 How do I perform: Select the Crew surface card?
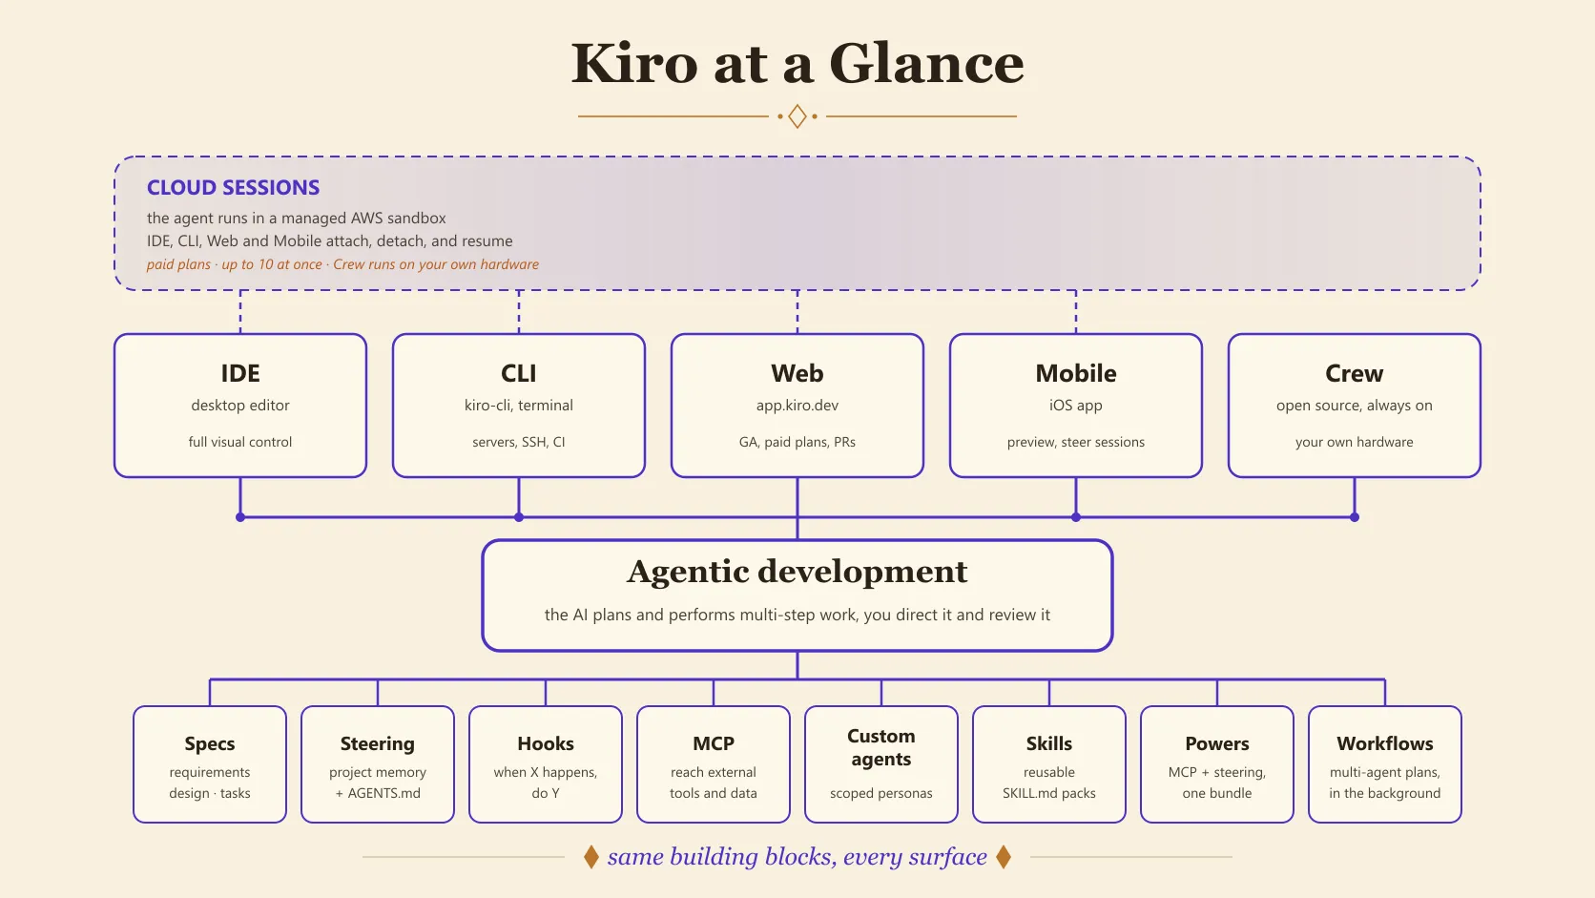[1355, 406]
